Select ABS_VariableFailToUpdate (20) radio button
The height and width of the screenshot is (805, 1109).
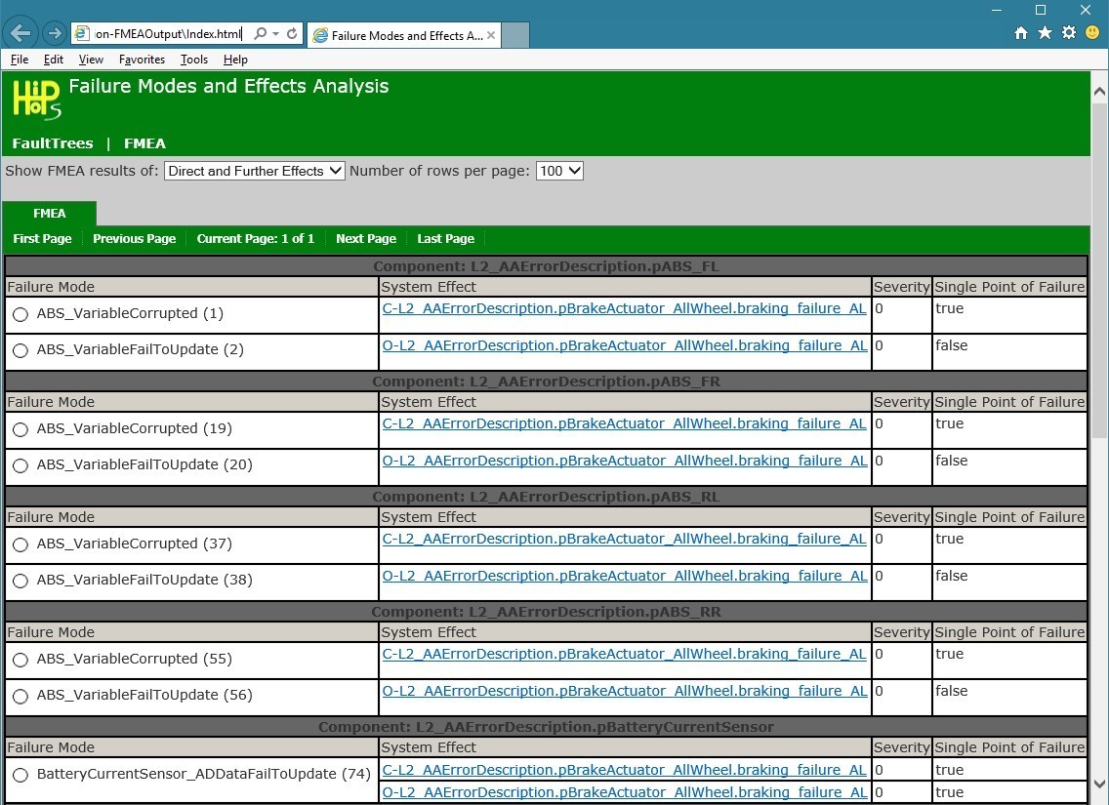point(21,466)
